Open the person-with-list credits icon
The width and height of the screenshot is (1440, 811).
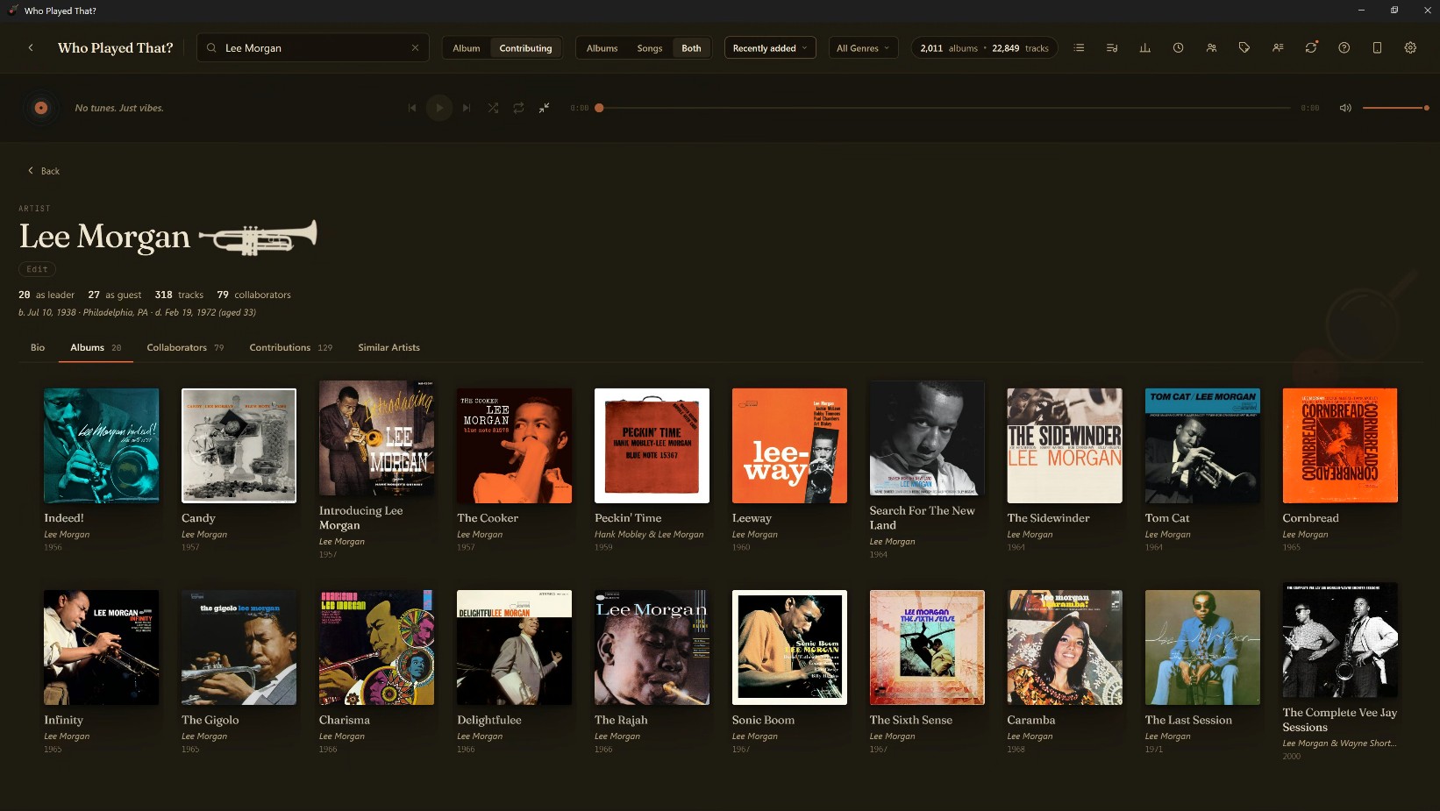pyautogui.click(x=1278, y=47)
